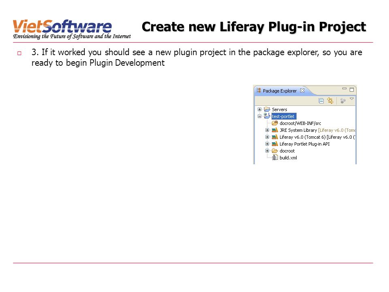The height and width of the screenshot is (292, 389).
Task: Expand the Servers folder node
Action: [259, 109]
